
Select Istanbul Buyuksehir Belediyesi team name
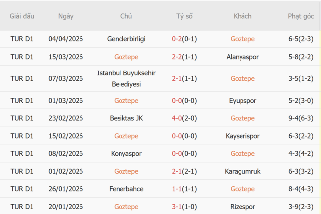click(126, 78)
